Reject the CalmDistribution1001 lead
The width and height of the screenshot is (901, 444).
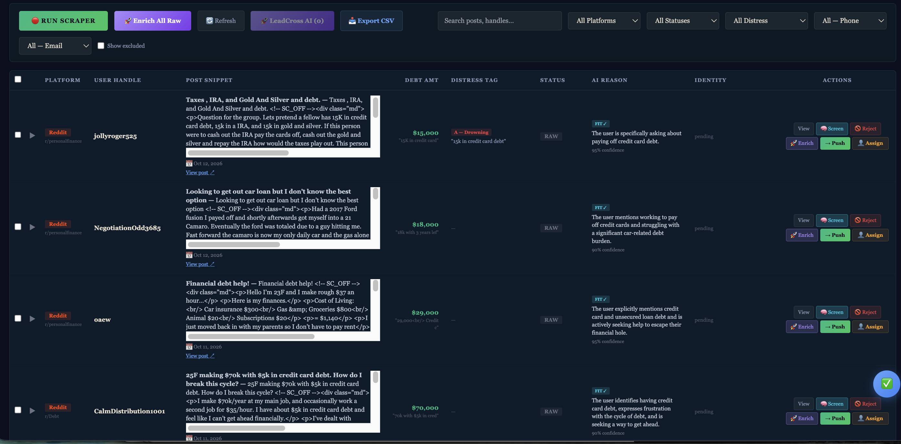tap(865, 404)
